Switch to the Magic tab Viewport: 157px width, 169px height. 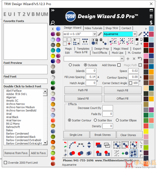click(69, 49)
